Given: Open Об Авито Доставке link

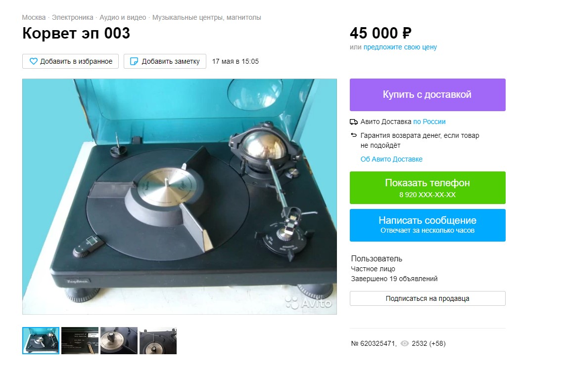Looking at the screenshot, I should [x=391, y=159].
